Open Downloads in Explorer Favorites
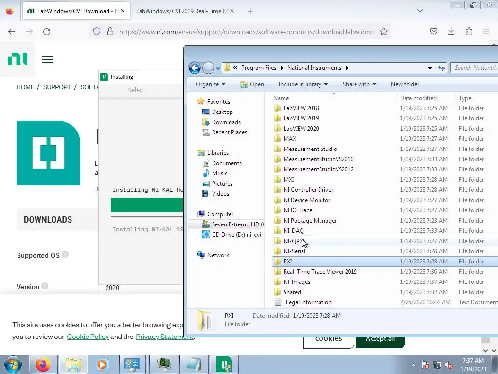 [x=226, y=122]
